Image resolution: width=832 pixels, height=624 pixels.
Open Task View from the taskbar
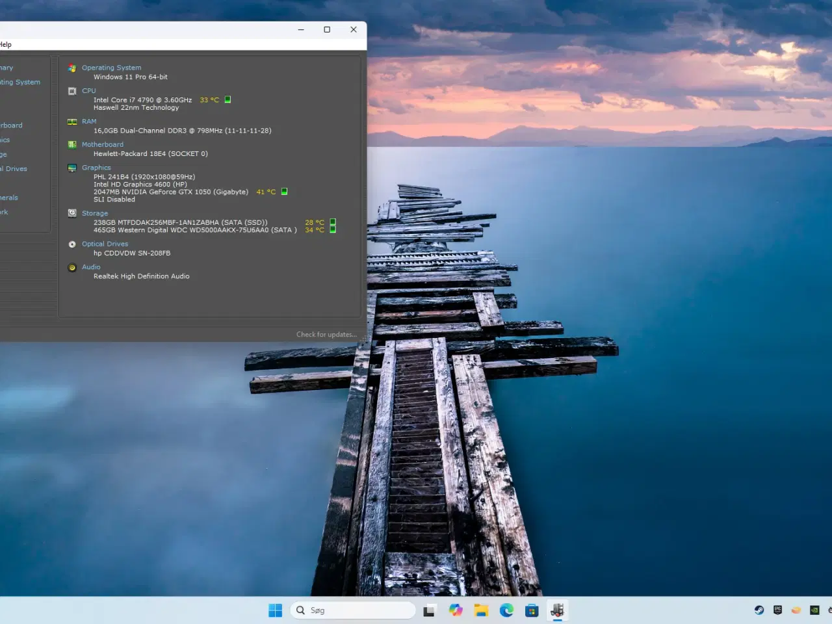tap(429, 610)
